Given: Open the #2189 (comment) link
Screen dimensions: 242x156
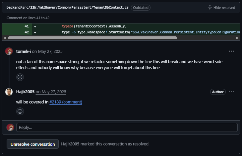Looking at the screenshot, I should 66,102.
